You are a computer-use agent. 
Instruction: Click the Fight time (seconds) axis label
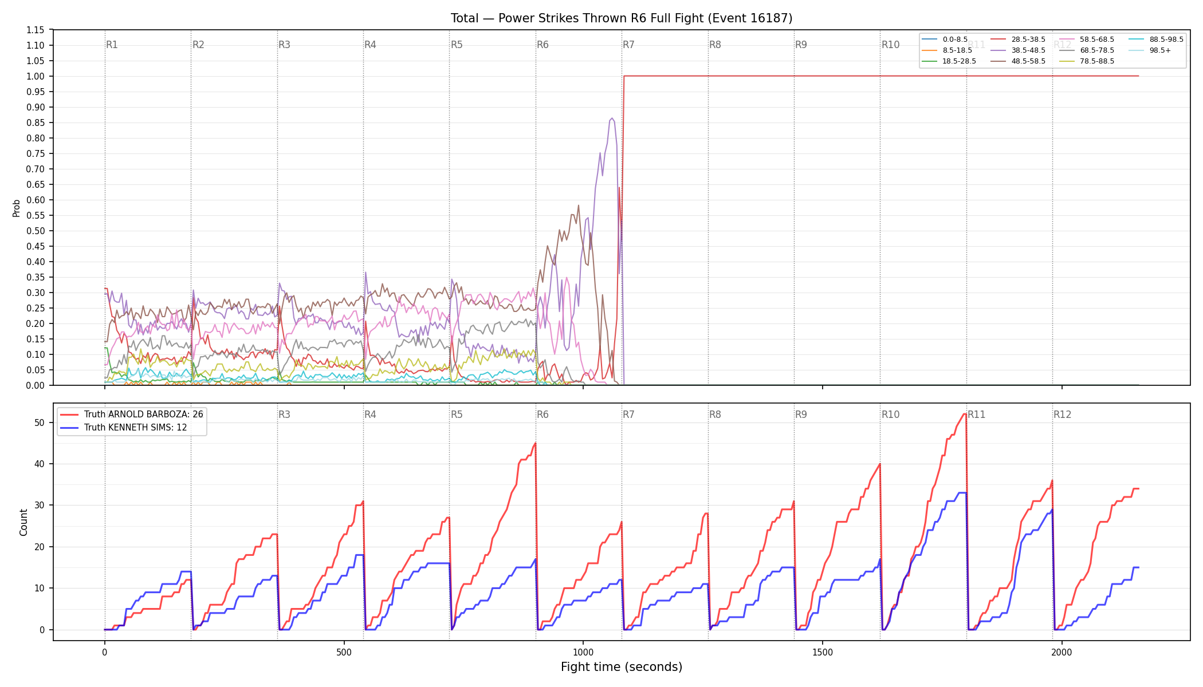click(x=622, y=667)
